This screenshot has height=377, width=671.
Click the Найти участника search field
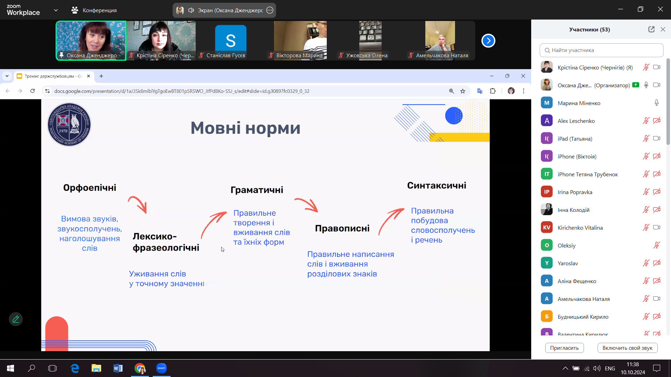pyautogui.click(x=601, y=50)
